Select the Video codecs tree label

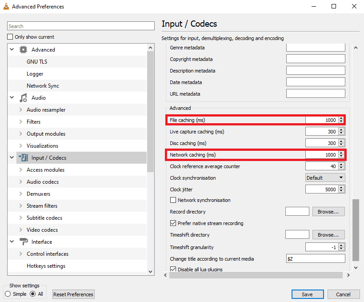click(42, 230)
